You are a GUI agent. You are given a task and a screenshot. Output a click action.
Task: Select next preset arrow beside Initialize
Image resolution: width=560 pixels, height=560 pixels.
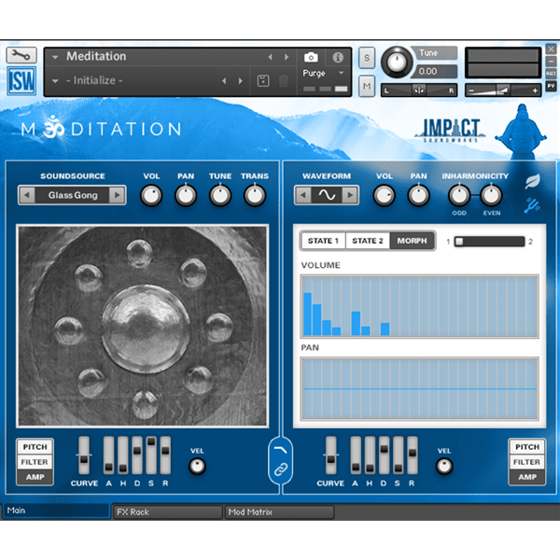click(x=241, y=80)
